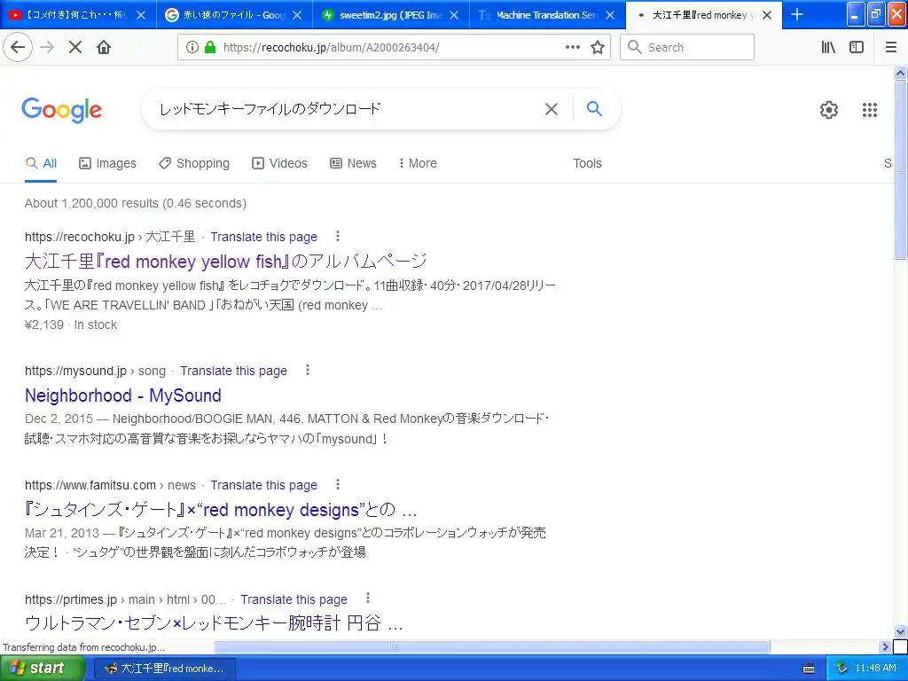The image size is (908, 681).
Task: Select the Images search filter
Action: pyautogui.click(x=107, y=163)
